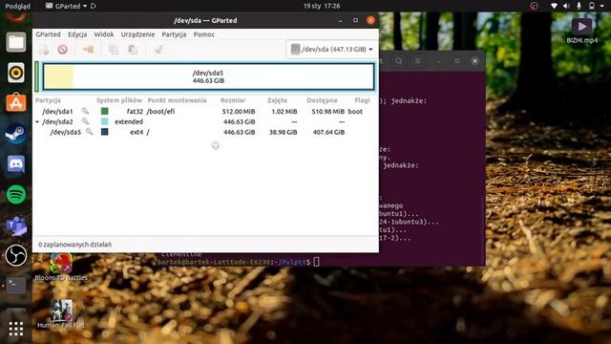Click the BIZHI.mp4 desktop file
The image size is (611, 344).
[582, 31]
